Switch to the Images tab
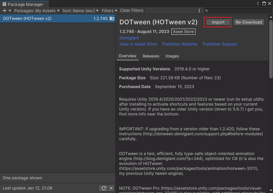Screen dimensions: 273x193 [172, 56]
